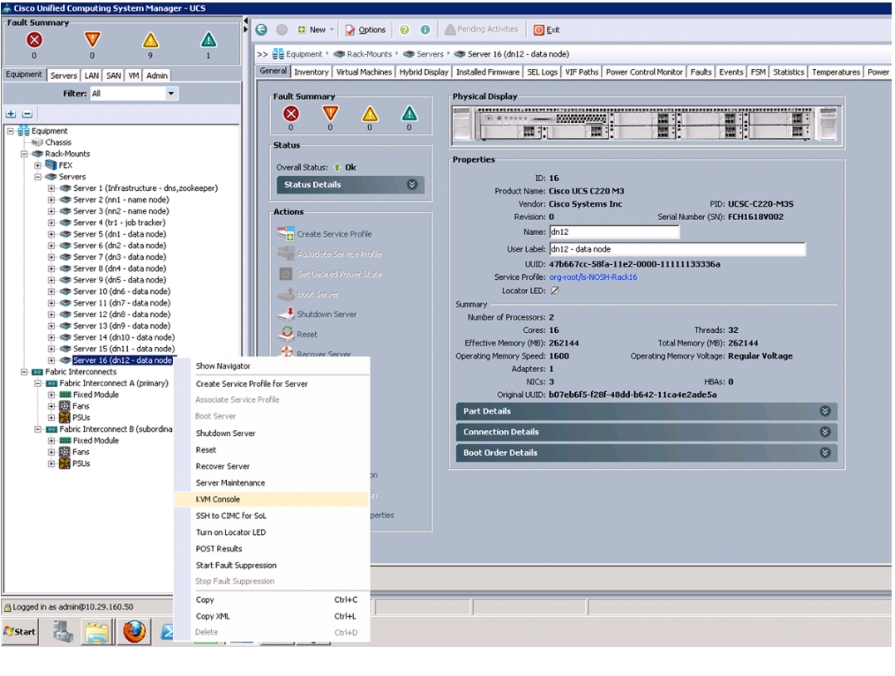Click the User Label input field
The width and height of the screenshot is (895, 676).
[x=677, y=249]
